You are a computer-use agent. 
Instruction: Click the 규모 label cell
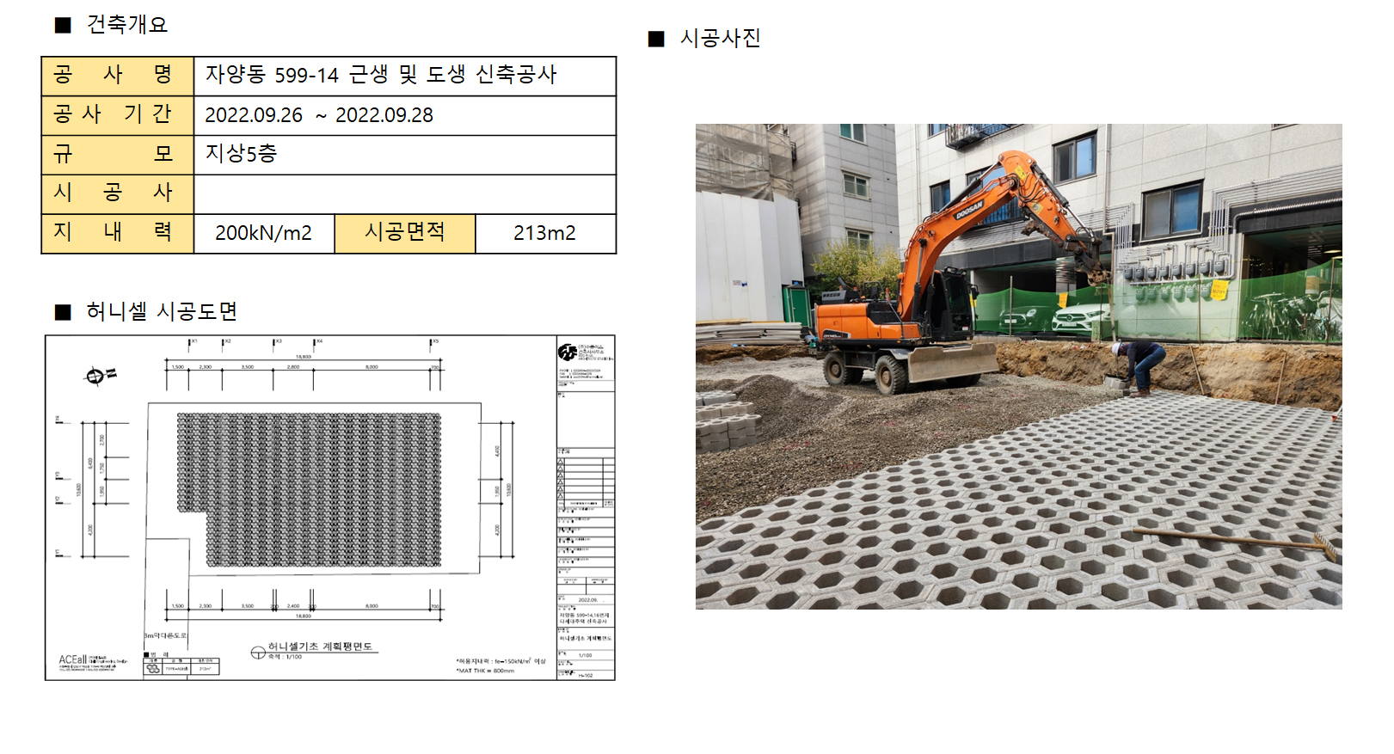click(x=118, y=155)
